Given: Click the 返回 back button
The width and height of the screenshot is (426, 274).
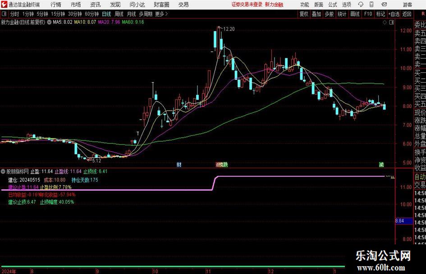Looking at the screenshot, I should (x=407, y=14).
